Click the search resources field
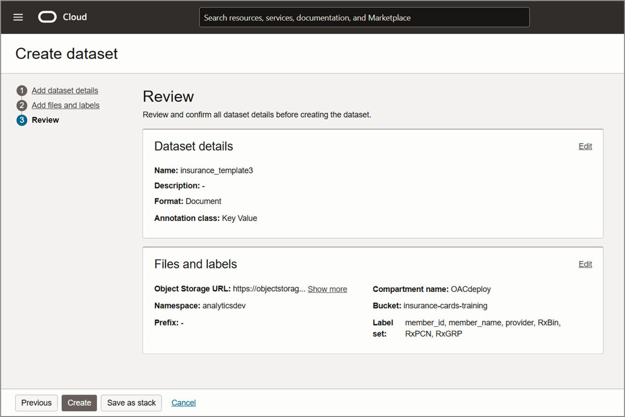The image size is (625, 417). click(364, 17)
